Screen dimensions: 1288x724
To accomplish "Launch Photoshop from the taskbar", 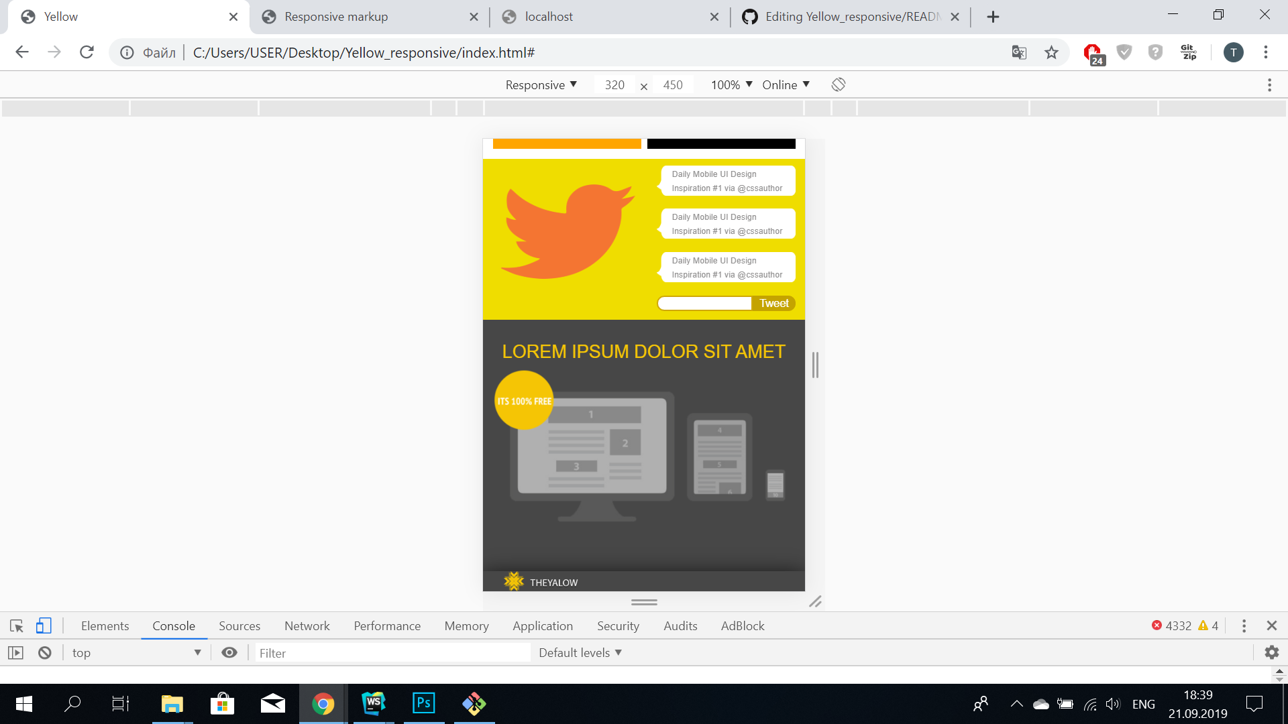I will click(x=424, y=704).
